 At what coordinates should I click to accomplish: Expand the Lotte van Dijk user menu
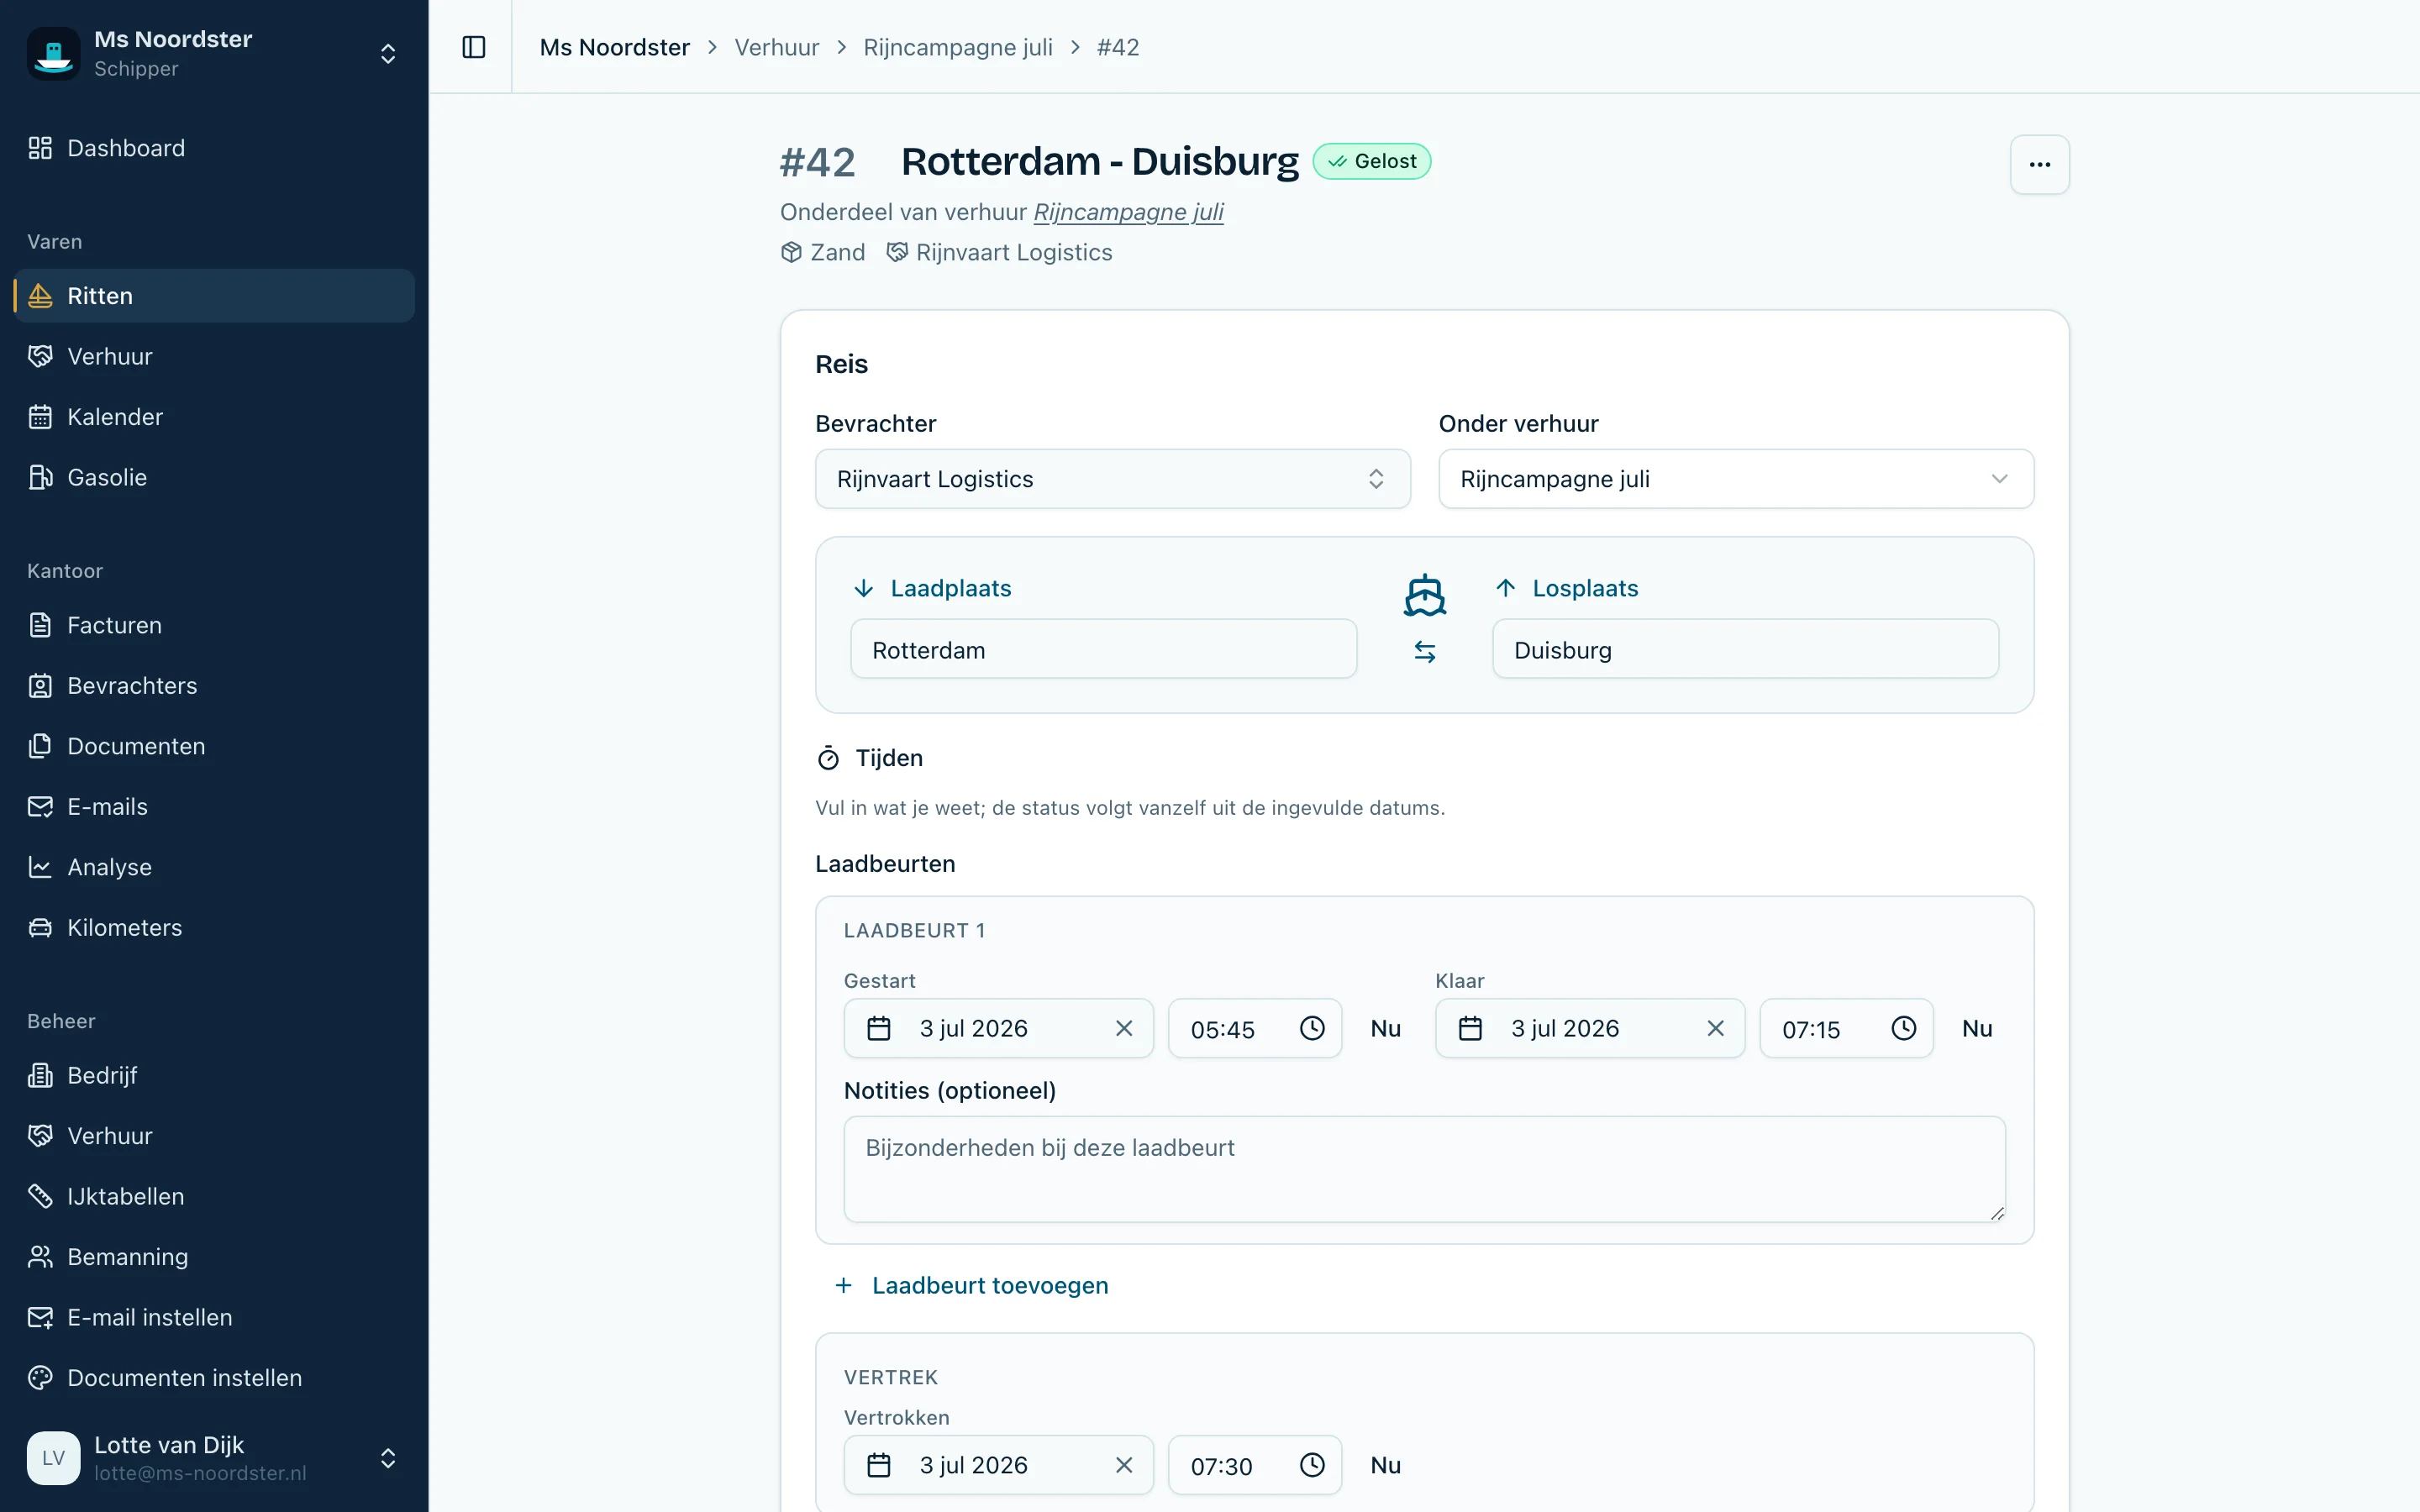(x=388, y=1458)
